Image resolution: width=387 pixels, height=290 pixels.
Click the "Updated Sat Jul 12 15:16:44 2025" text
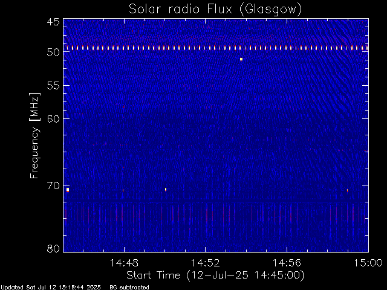click(x=51, y=288)
